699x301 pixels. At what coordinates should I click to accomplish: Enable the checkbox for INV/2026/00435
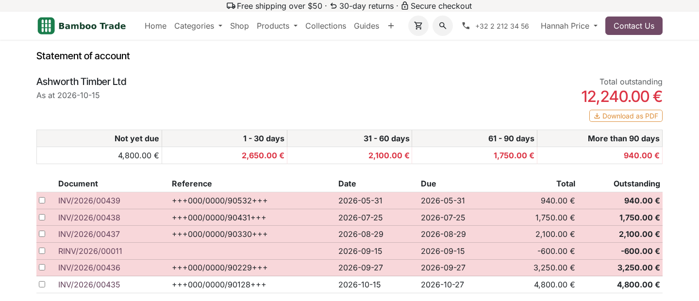pyautogui.click(x=42, y=284)
